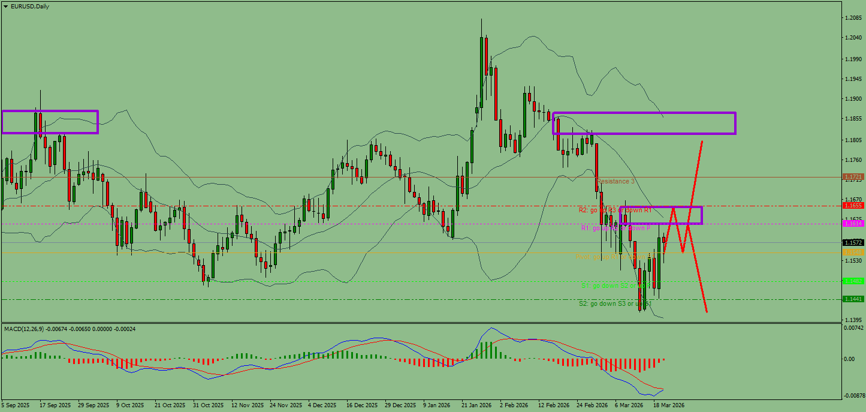Screen dimensions: 866x412
Task: Click the black 1.1572 current price tag
Action: [x=853, y=243]
